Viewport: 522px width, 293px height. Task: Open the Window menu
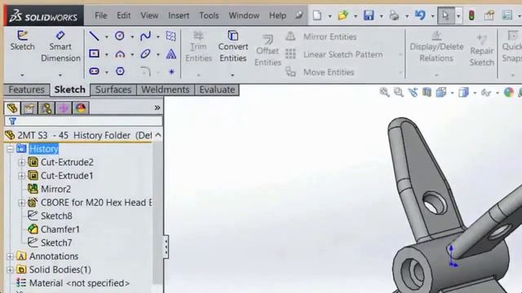[244, 15]
